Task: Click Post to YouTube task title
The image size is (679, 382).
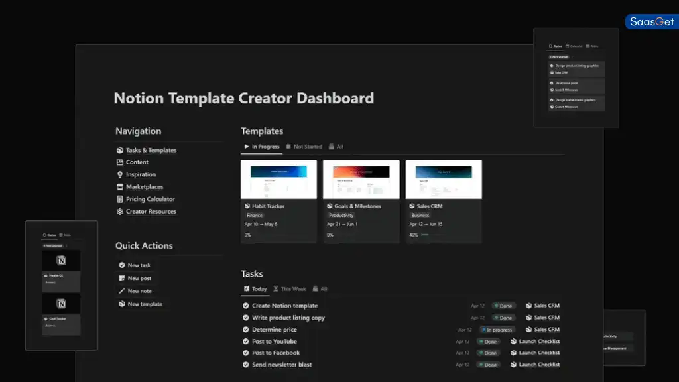Action: tap(275, 342)
